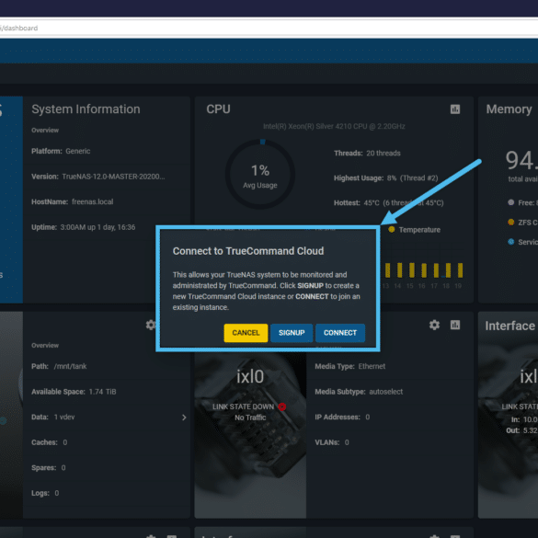Click the Version TrueNAS-12.0-MASTER row
Viewport: 538px width, 538px height.
pyautogui.click(x=107, y=177)
